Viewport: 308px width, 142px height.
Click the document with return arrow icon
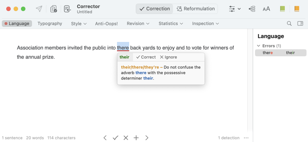(67, 9)
